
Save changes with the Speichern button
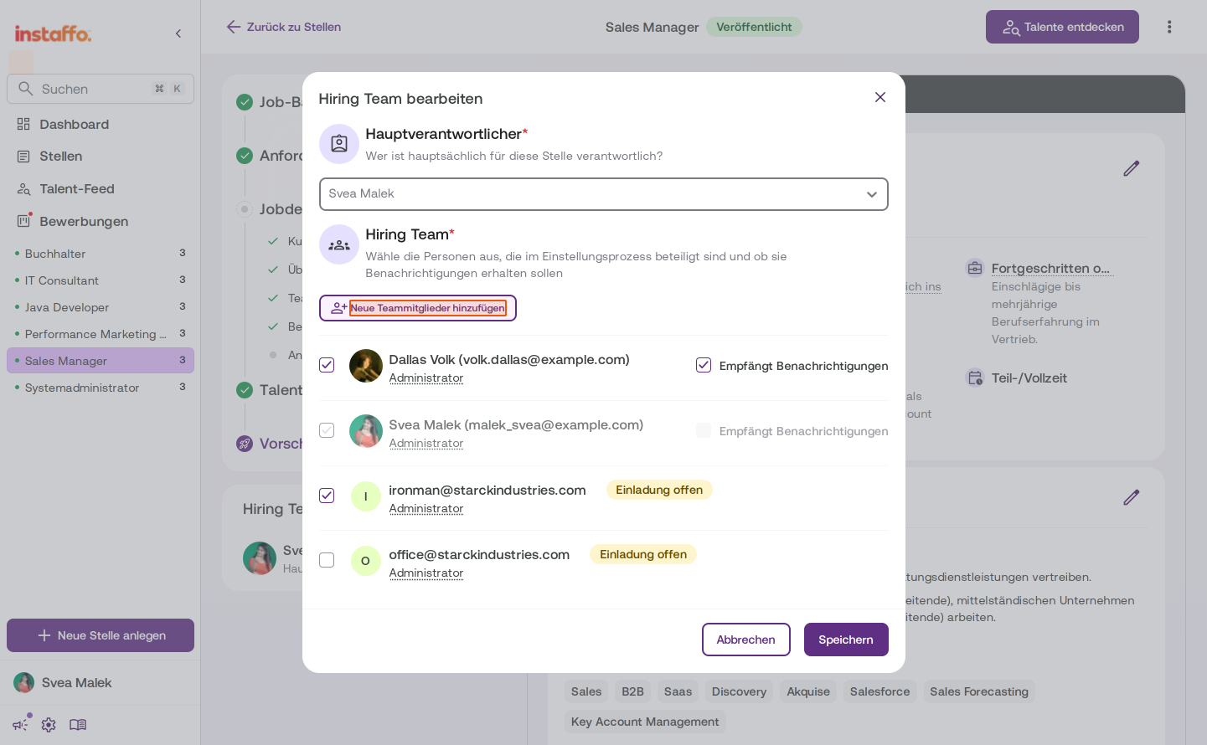pos(846,640)
